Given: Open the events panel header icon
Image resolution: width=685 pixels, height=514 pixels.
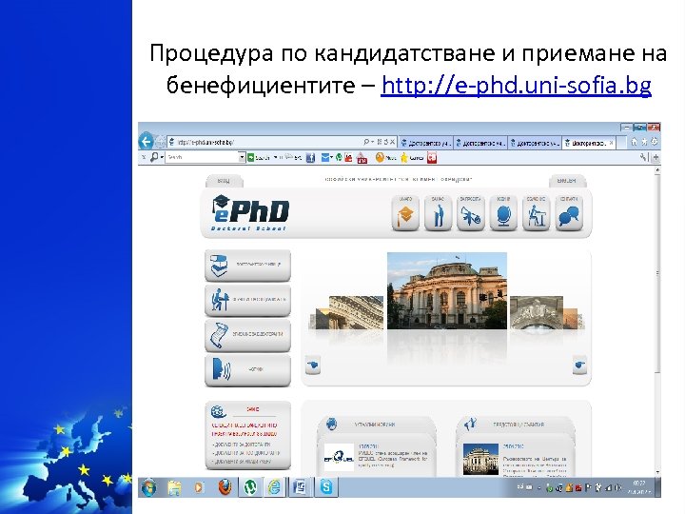Looking at the screenshot, I should pos(470,424).
